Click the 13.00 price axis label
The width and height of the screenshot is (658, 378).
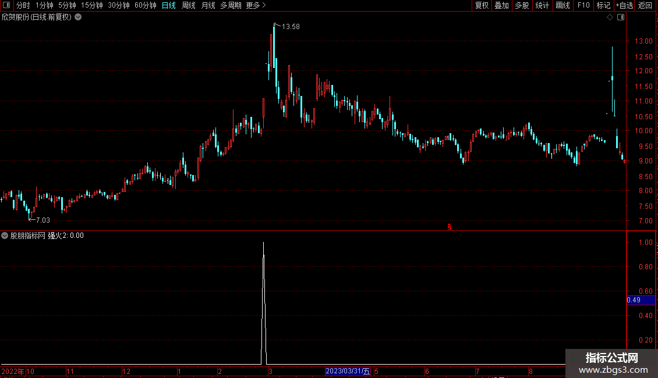643,41
